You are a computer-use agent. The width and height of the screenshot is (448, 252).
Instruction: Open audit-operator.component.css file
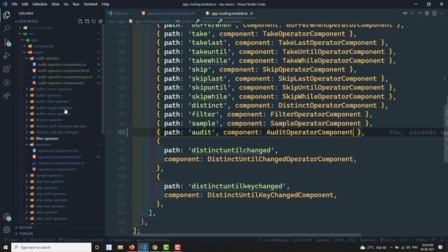62,64
